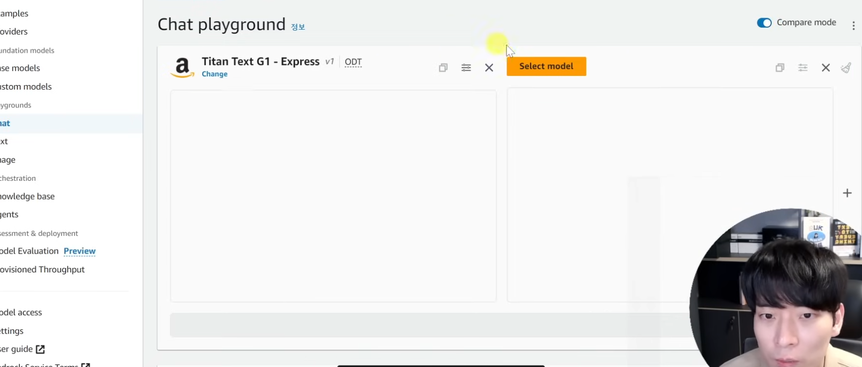
Task: Click the Titan Text G1 - Express title
Action: pos(260,62)
